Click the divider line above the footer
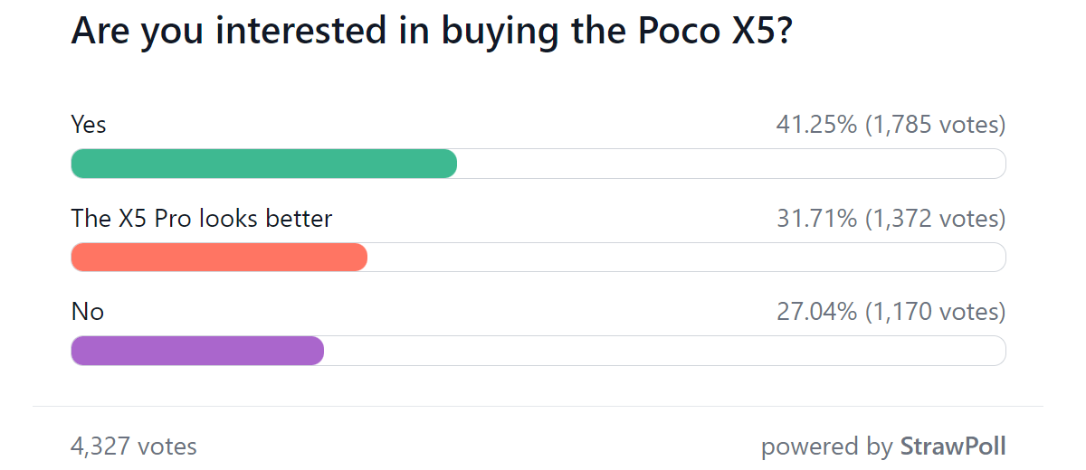1086x470 pixels. click(x=538, y=407)
